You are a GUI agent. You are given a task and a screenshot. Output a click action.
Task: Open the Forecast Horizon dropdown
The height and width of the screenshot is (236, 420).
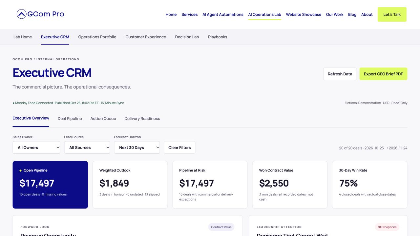tap(137, 147)
